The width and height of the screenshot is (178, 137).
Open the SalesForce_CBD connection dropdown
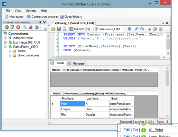(125, 29)
